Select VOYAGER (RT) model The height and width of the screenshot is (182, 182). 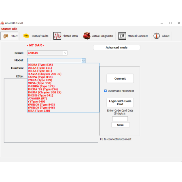click(63, 99)
